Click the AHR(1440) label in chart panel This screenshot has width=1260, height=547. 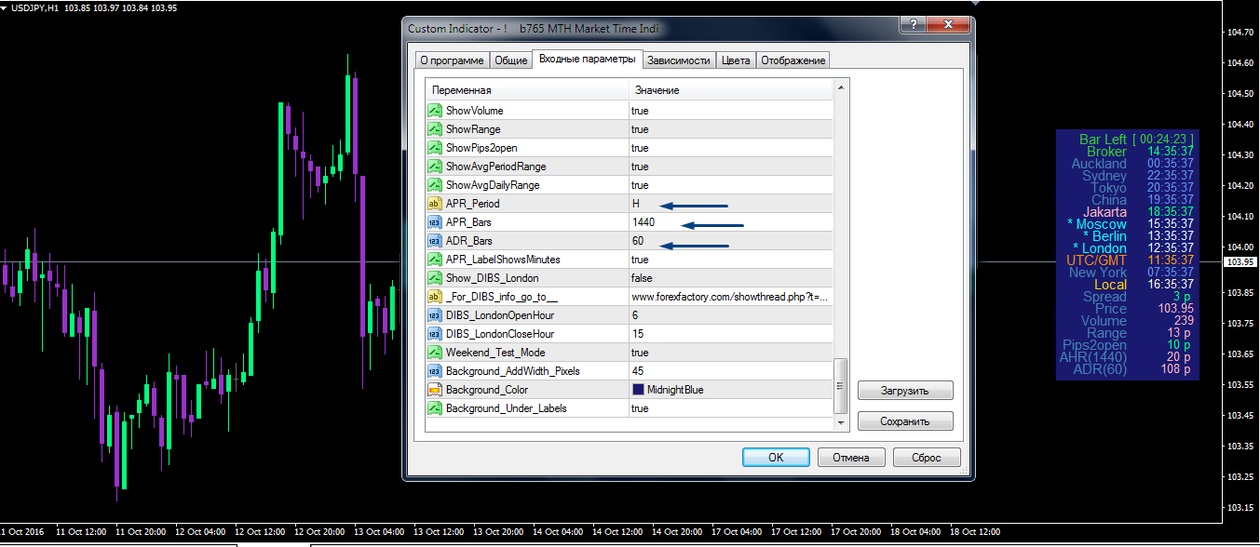click(1093, 357)
